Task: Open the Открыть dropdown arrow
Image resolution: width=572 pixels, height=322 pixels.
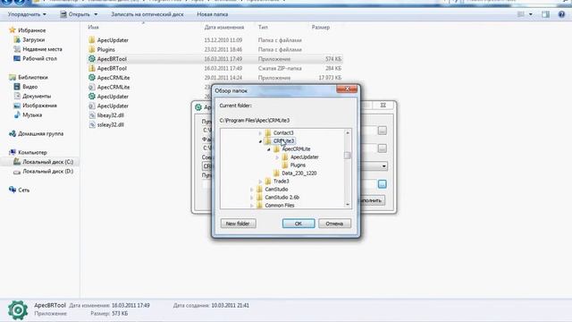Action: pyautogui.click(x=96, y=14)
